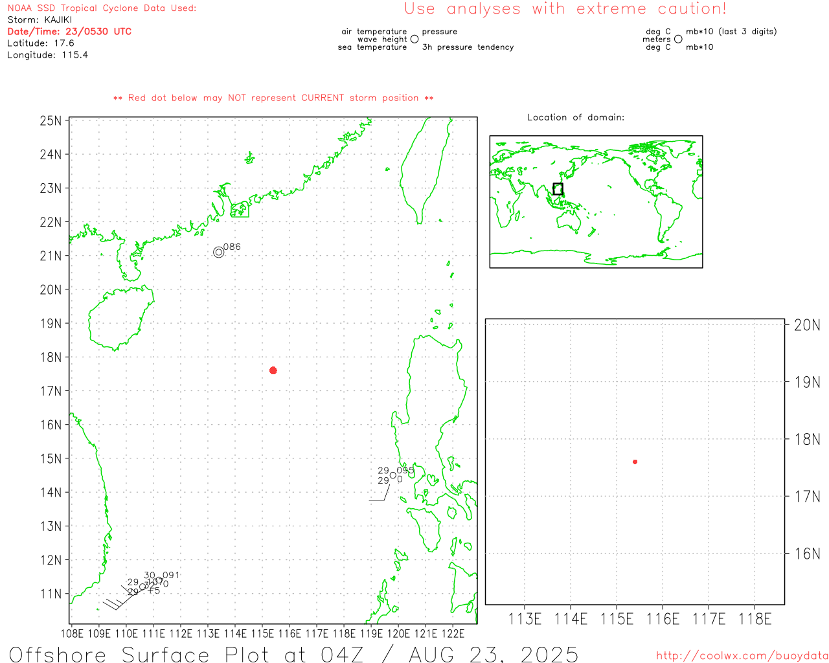Open the coolwx.com/buoydata link
The width and height of the screenshot is (829, 663).
click(x=742, y=655)
